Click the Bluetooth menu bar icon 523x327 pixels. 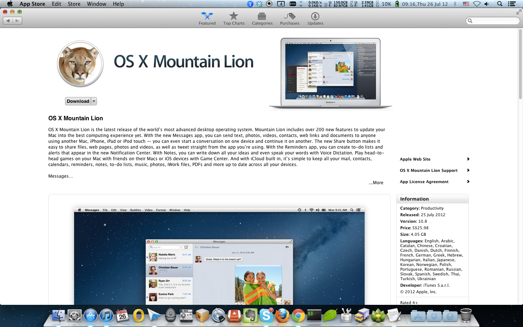tap(455, 4)
